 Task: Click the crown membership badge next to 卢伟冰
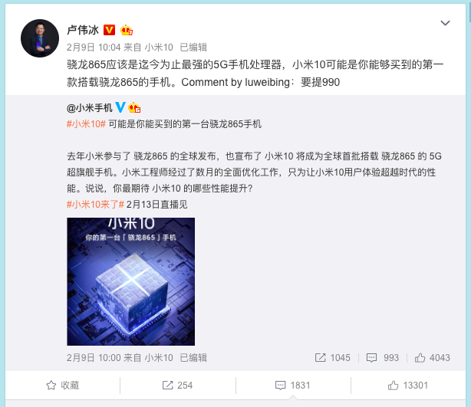point(127,30)
